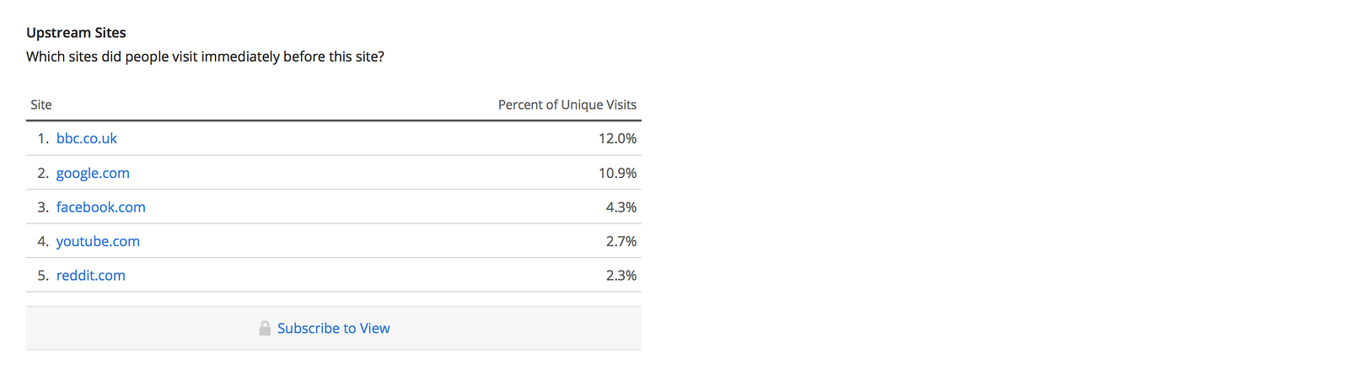Click rank number 3 beside facebook.com
This screenshot has height=381, width=1349.
tap(42, 207)
